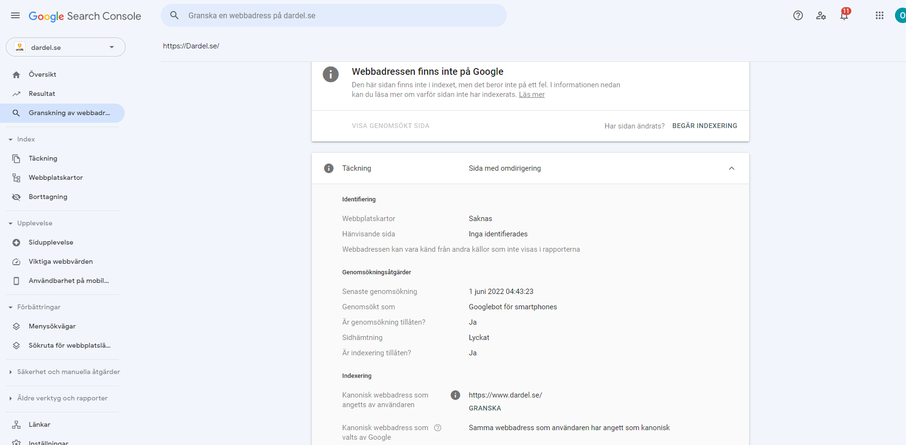Open the help question mark icon
Viewport: 906px width, 445px height.
click(x=798, y=15)
